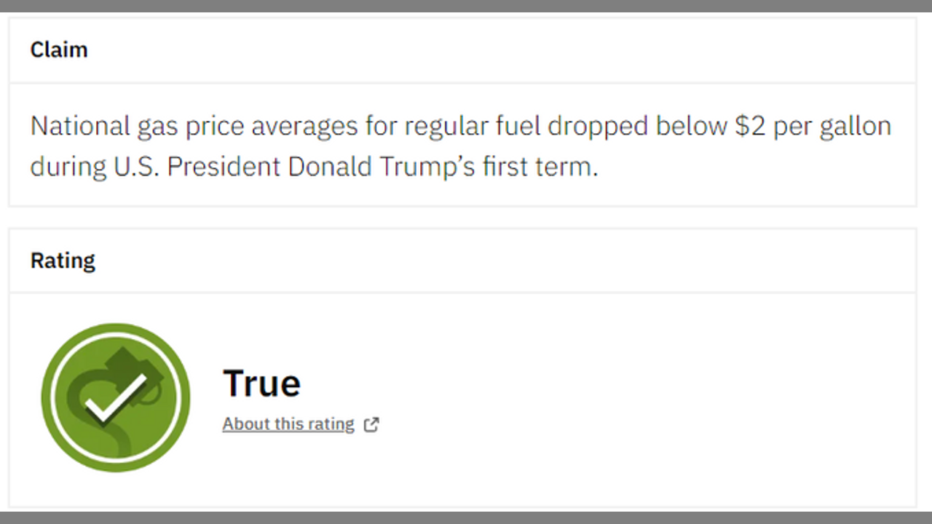This screenshot has height=524, width=932.
Task: Click the external link arrow icon
Action: 371,424
